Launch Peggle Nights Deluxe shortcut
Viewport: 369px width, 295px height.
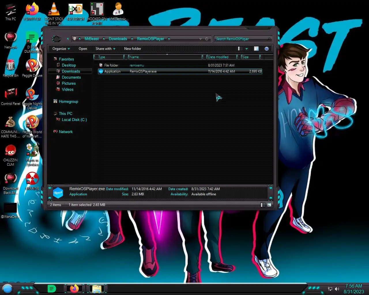(x=32, y=99)
